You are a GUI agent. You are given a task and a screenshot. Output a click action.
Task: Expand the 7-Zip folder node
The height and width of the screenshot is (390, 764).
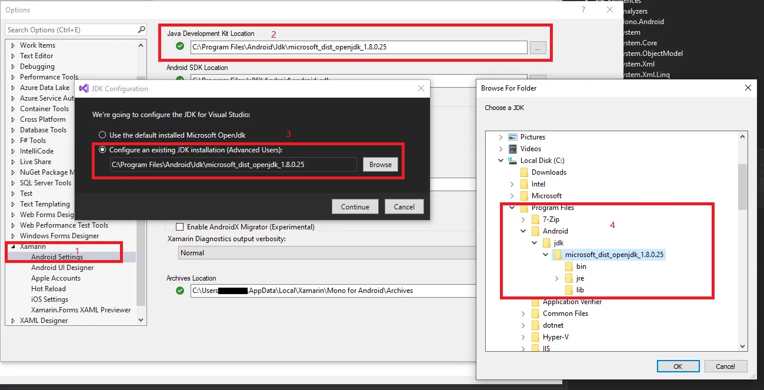pyautogui.click(x=523, y=219)
